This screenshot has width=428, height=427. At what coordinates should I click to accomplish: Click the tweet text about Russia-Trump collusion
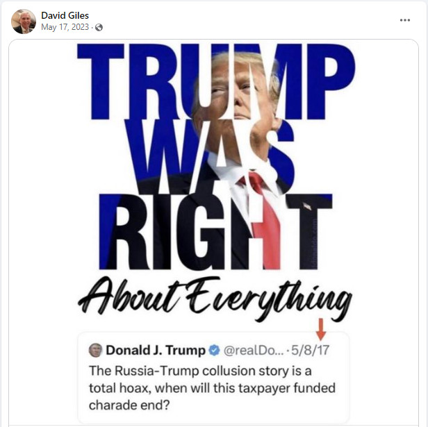click(212, 387)
